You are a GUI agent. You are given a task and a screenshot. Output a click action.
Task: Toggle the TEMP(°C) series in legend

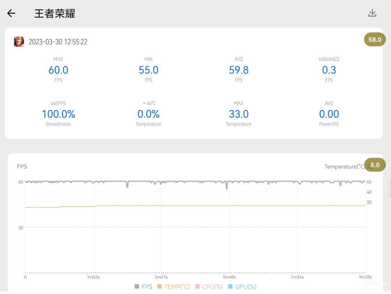(x=174, y=287)
